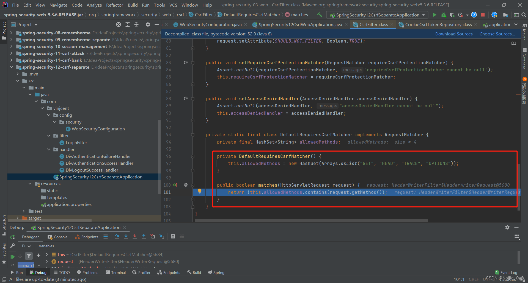Screen dimensions: 528x283
Task: Click Step Over icon in debugger
Action: (x=117, y=236)
